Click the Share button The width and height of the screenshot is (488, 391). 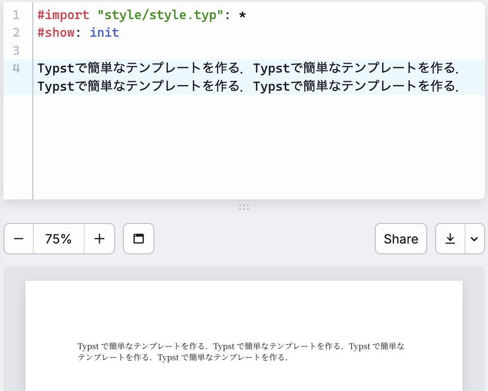(400, 239)
